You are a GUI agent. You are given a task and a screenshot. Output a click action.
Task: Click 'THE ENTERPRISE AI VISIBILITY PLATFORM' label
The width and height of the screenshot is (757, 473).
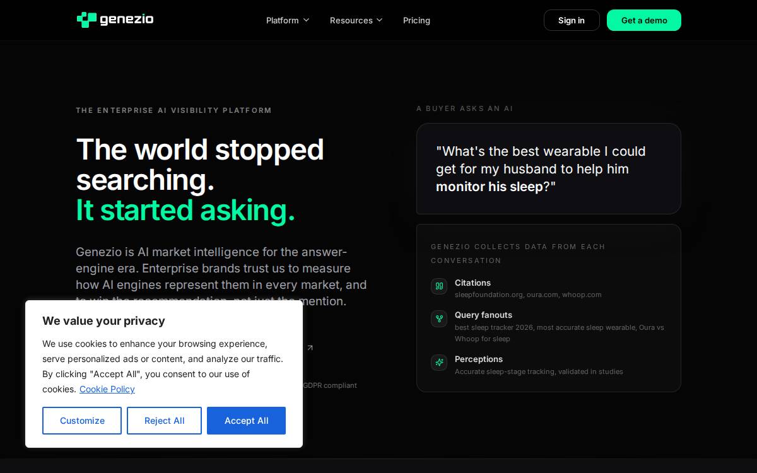[173, 110]
